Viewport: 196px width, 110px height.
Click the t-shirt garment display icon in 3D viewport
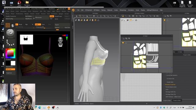pyautogui.click(x=79, y=20)
